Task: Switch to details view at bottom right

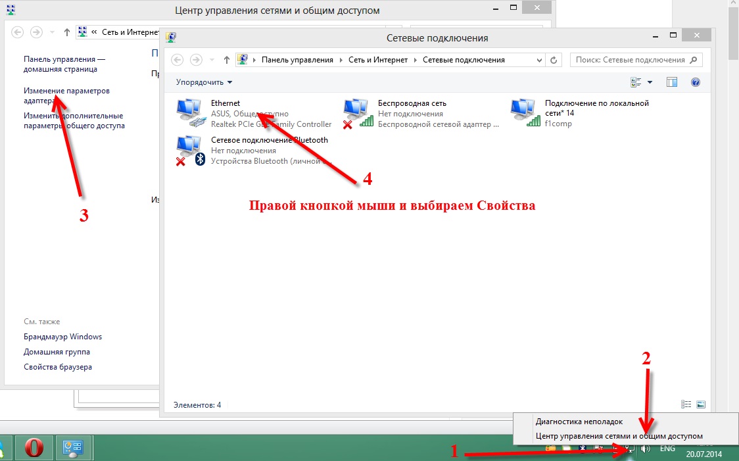Action: (686, 404)
